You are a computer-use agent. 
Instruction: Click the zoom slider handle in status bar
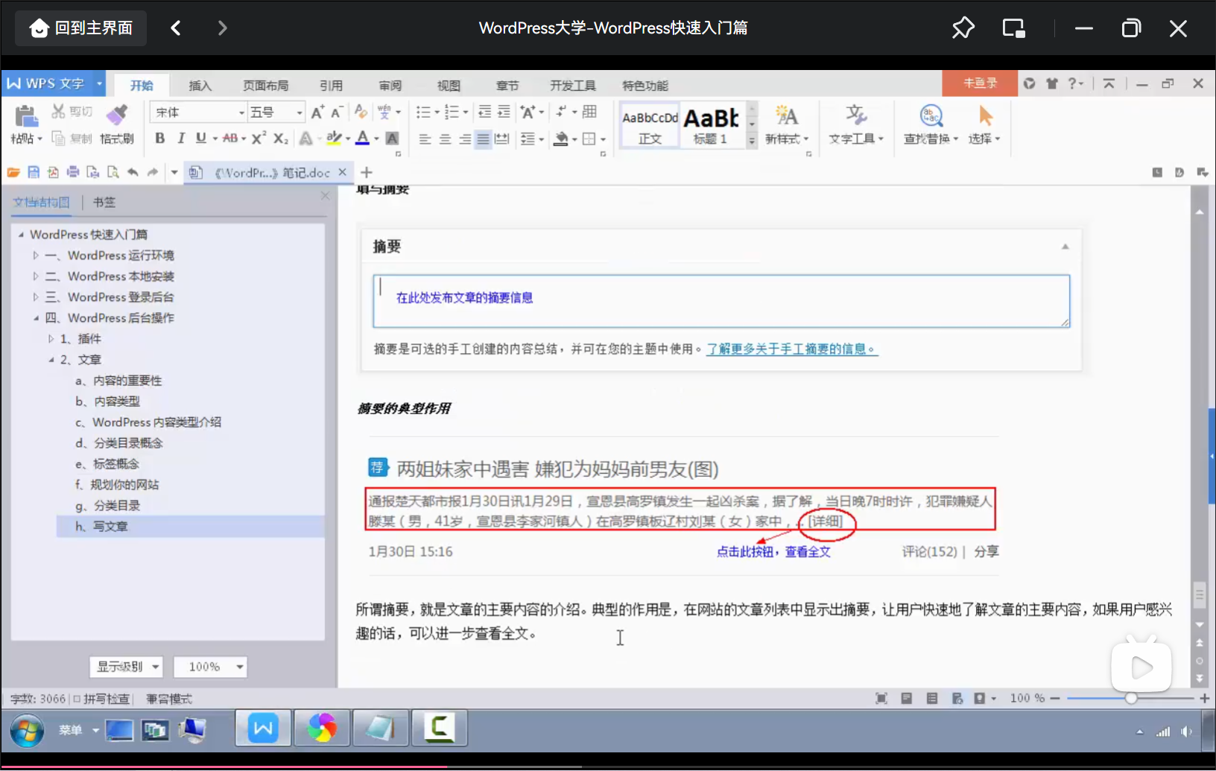pos(1131,698)
